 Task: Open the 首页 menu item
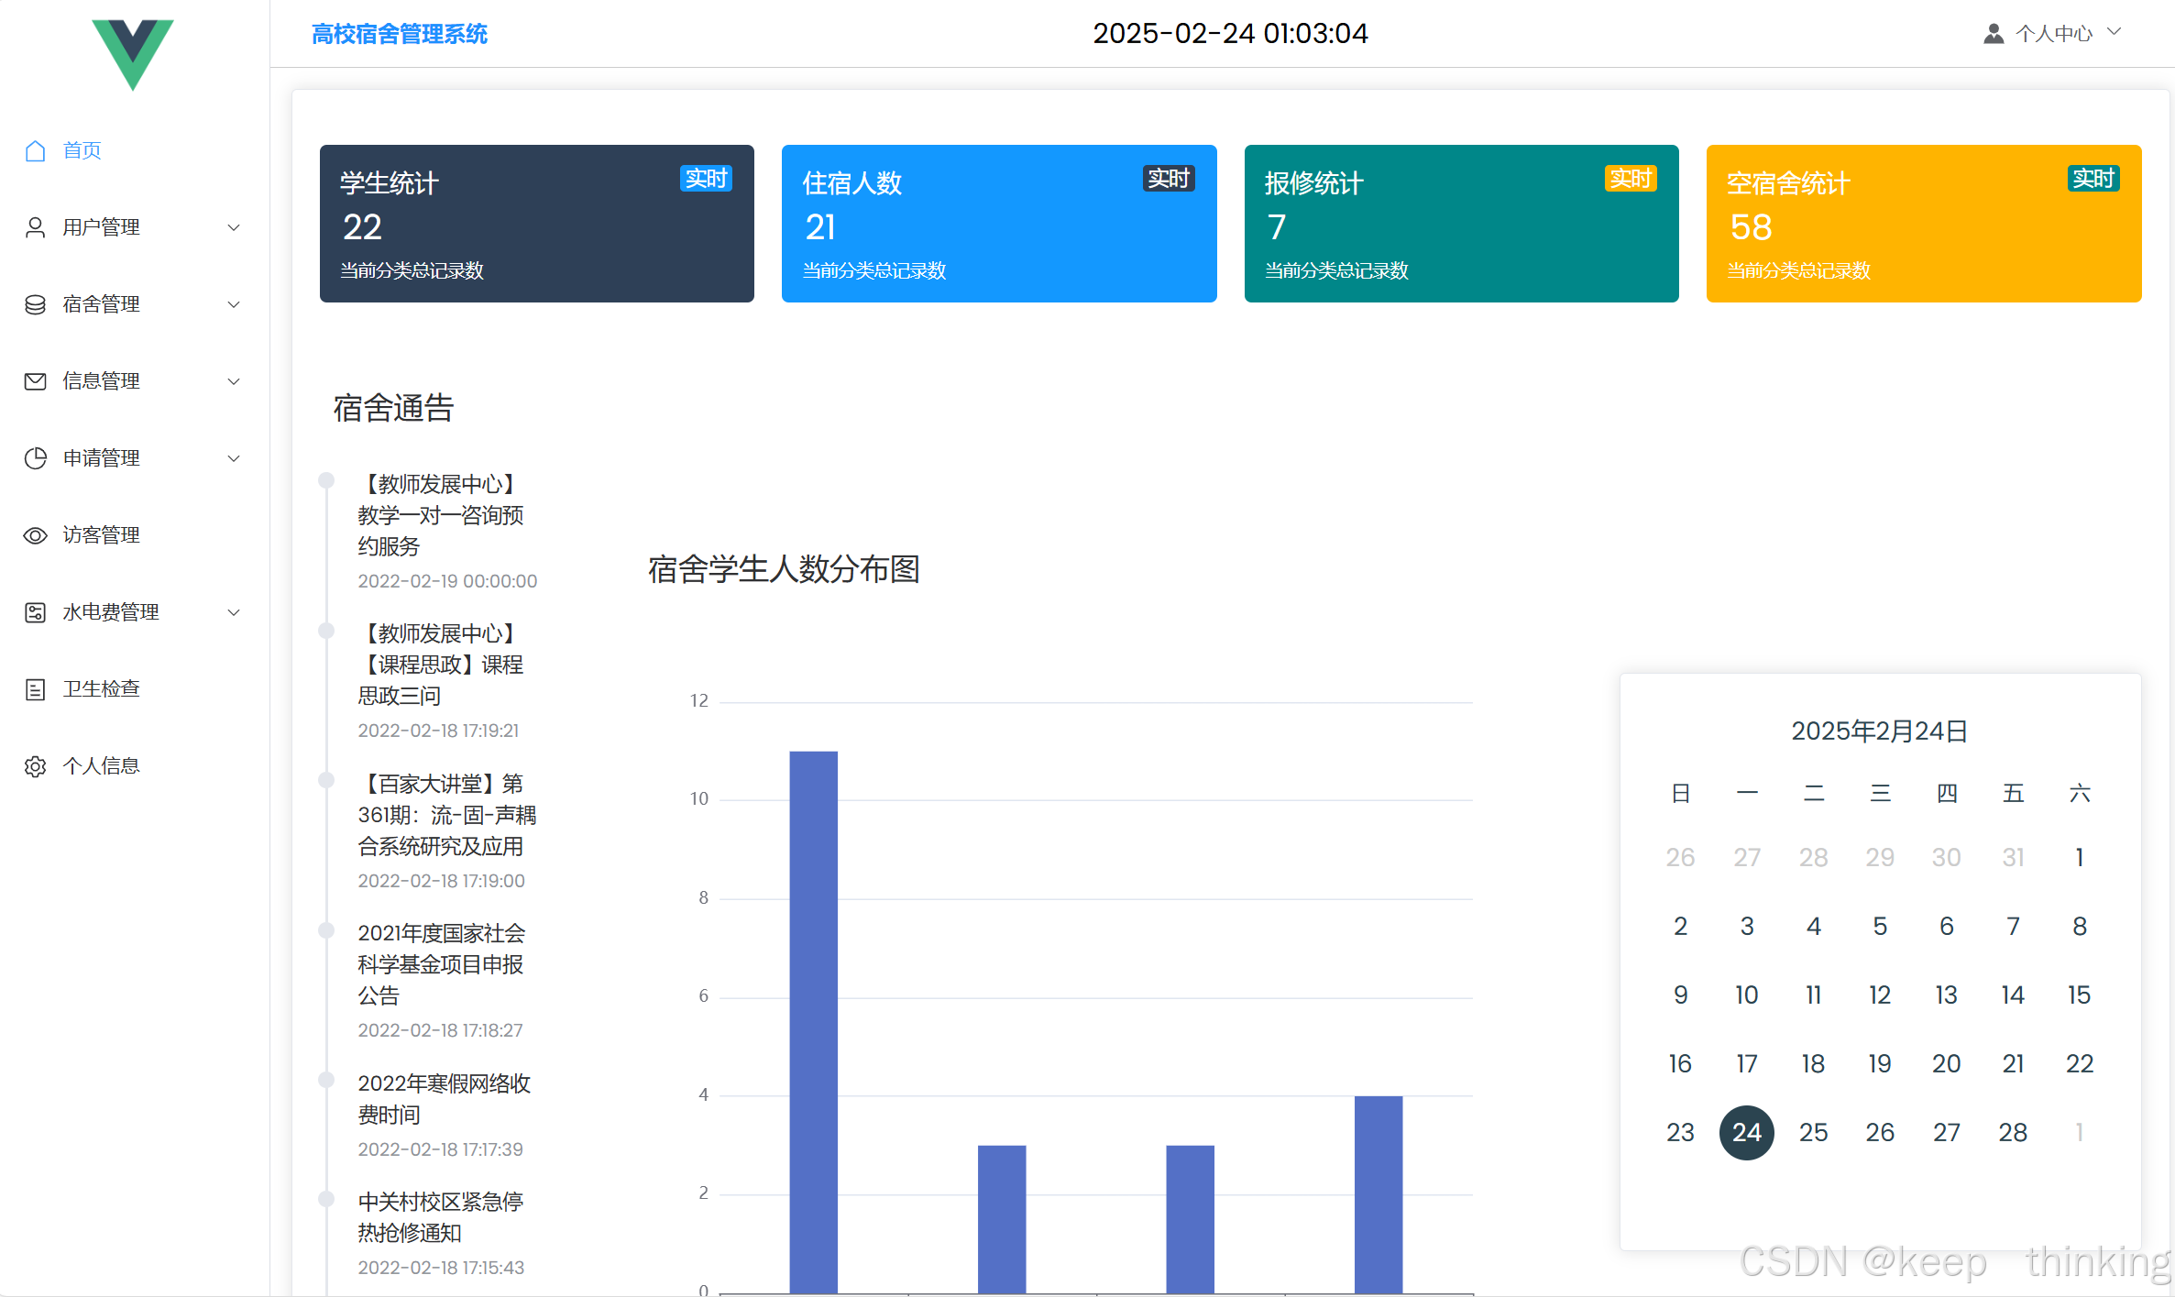(x=82, y=150)
